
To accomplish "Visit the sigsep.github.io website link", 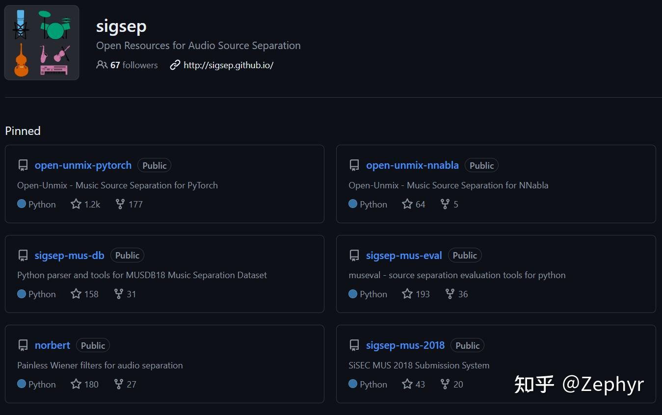I will pyautogui.click(x=228, y=65).
